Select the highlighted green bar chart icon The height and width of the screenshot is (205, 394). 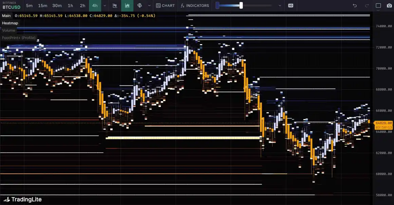pyautogui.click(x=127, y=5)
